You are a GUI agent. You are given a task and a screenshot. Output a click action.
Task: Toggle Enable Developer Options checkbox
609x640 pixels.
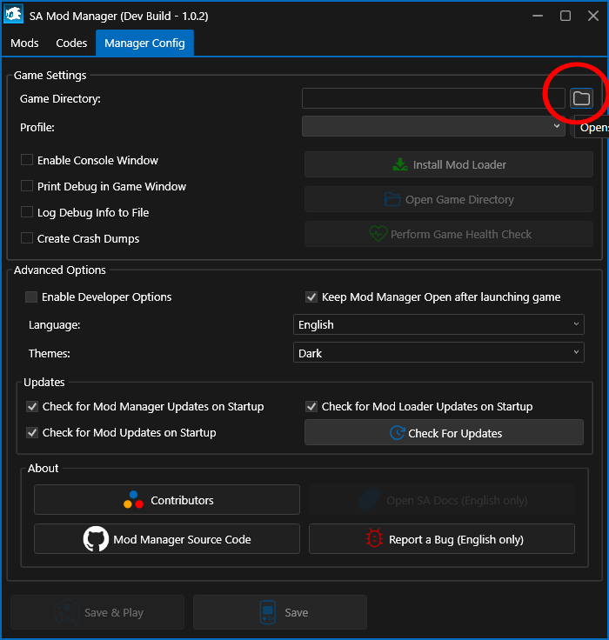coord(32,297)
